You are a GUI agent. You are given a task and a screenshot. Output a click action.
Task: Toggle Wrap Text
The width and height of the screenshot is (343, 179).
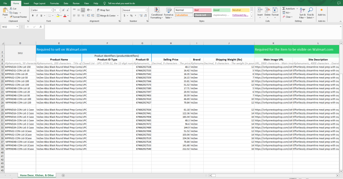[103, 10]
